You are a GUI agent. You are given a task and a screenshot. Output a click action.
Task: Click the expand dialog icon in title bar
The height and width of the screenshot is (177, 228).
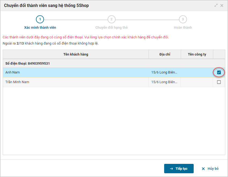click(216, 5)
